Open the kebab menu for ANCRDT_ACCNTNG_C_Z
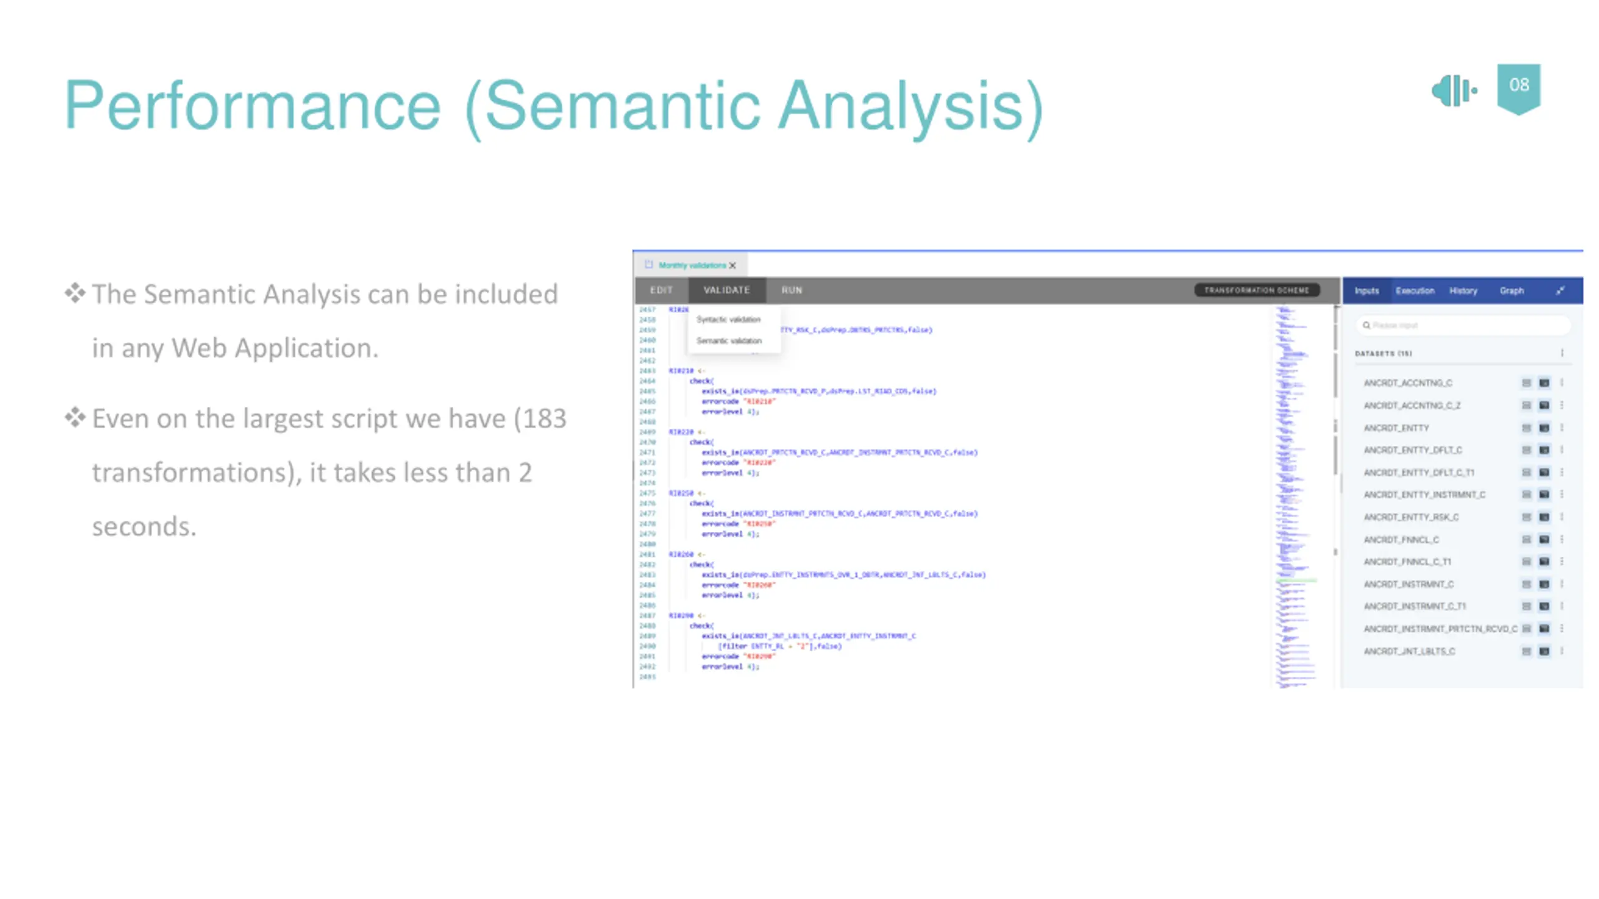The image size is (1599, 899). pyautogui.click(x=1562, y=405)
